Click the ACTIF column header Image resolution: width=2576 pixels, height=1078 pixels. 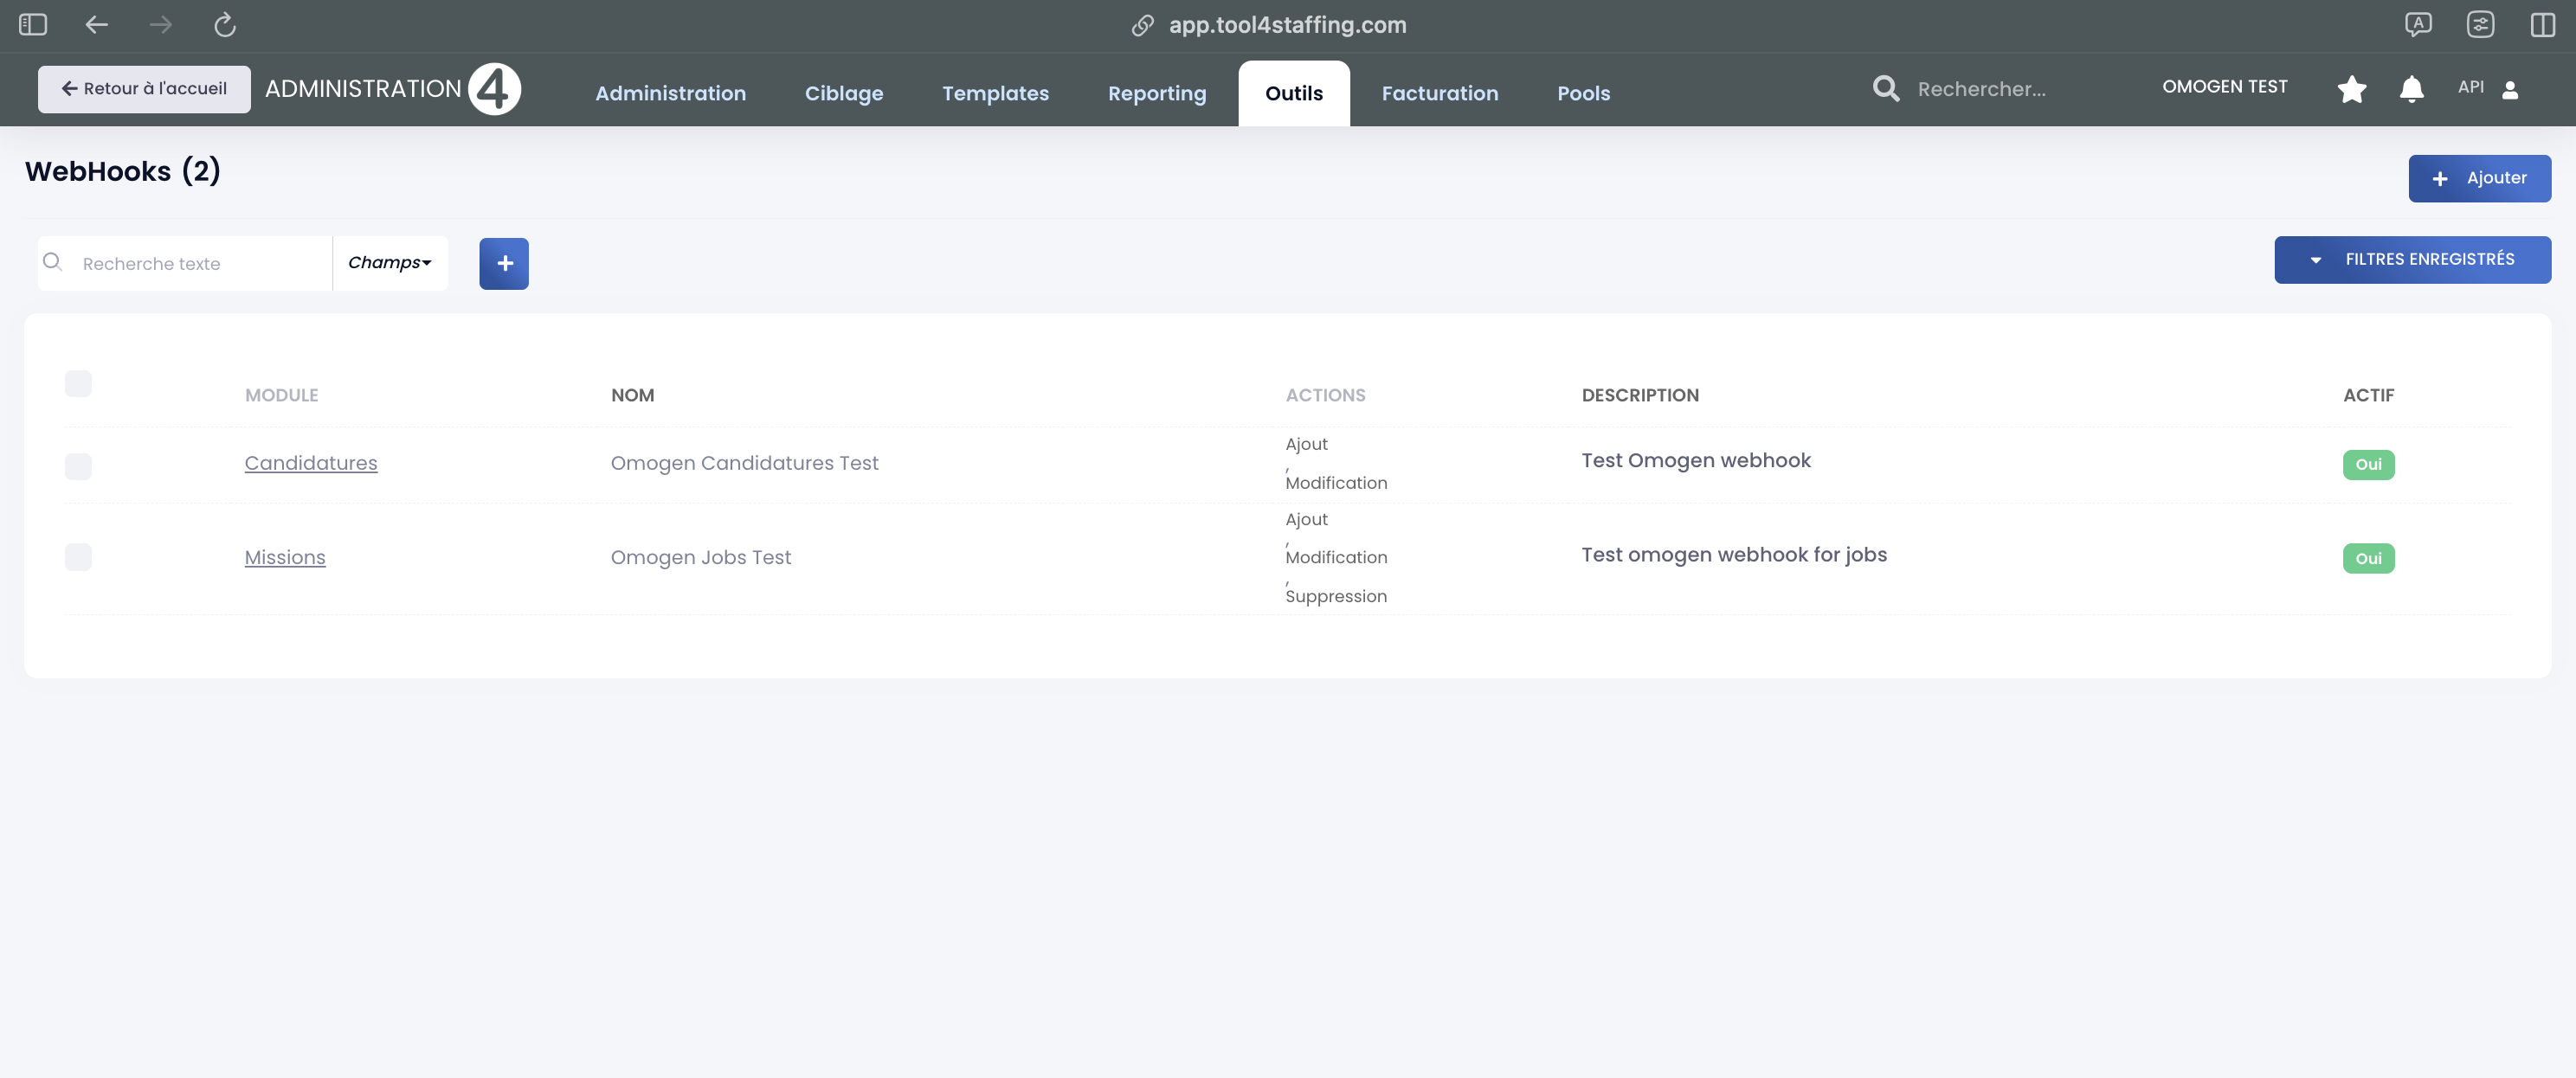(2368, 395)
